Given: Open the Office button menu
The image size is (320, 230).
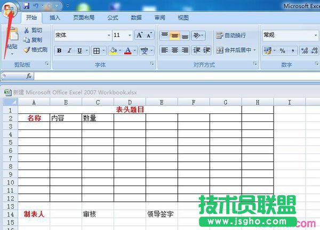Looking at the screenshot, I should (x=10, y=9).
